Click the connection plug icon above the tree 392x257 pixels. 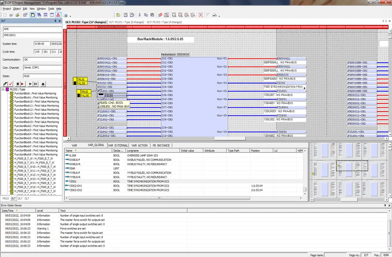click(5, 84)
